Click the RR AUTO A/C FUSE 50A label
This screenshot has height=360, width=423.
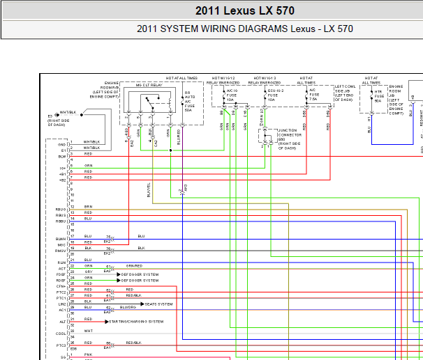(x=190, y=102)
